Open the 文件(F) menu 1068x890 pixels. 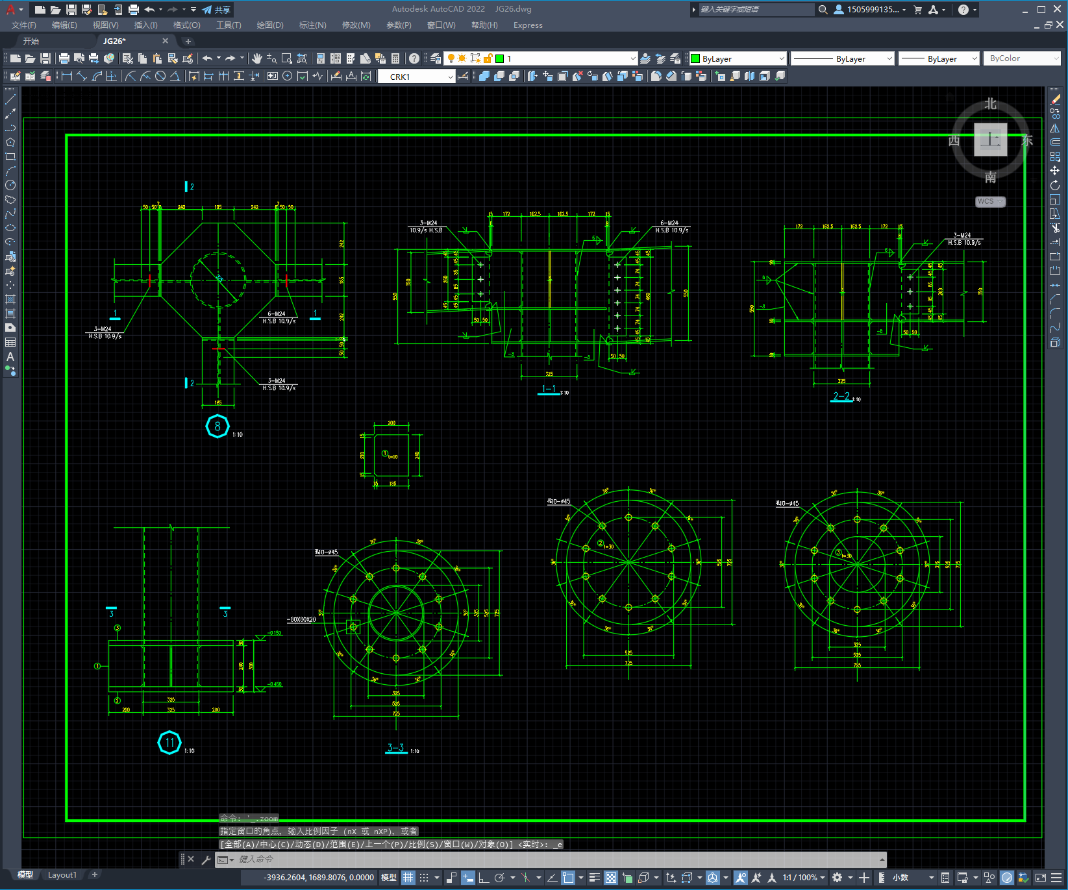[24, 25]
